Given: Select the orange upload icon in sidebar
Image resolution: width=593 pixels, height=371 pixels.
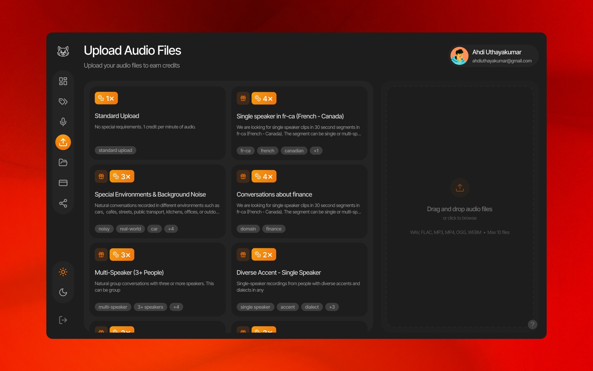Looking at the screenshot, I should click(x=63, y=142).
